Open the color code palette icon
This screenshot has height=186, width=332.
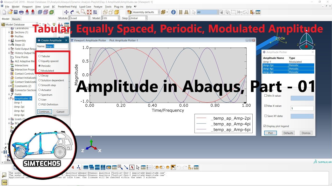click(129, 12)
